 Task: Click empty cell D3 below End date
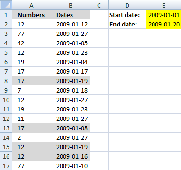click(127, 34)
